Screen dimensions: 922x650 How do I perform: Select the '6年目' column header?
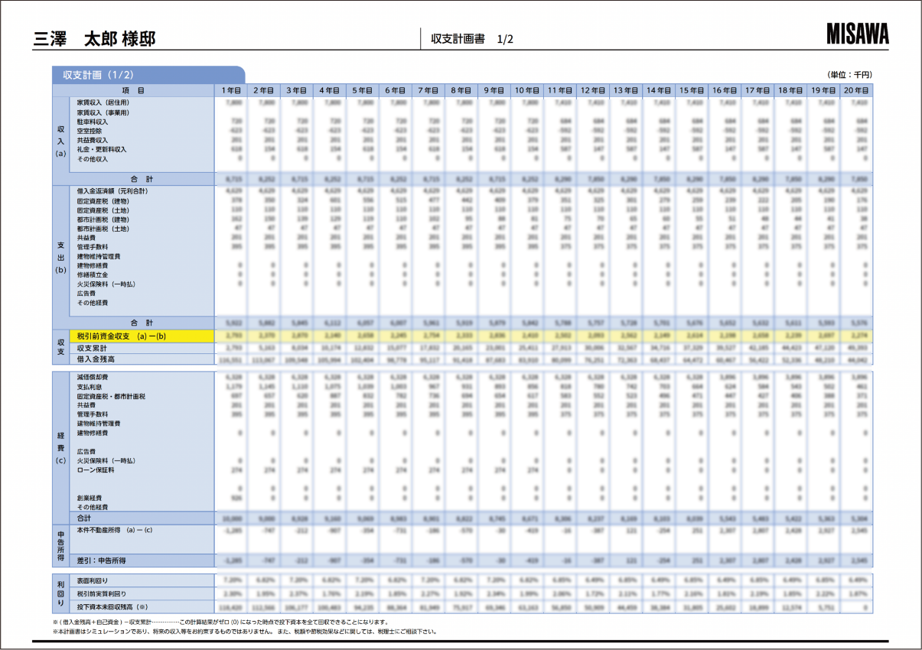tap(396, 90)
